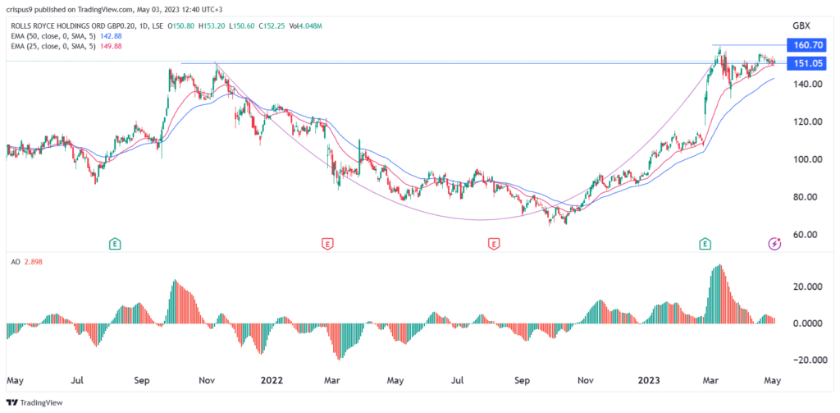Click the red earnings marker near March 2022
Image resolution: width=840 pixels, height=413 pixels.
(327, 244)
